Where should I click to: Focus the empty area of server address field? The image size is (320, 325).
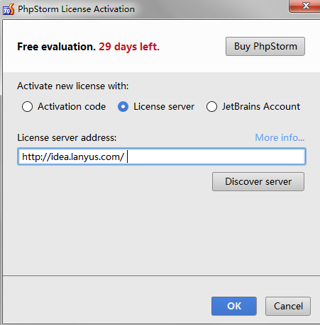pos(215,156)
